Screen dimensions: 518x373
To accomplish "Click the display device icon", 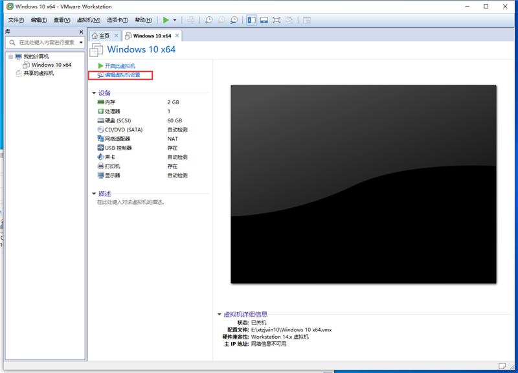I will tap(99, 175).
